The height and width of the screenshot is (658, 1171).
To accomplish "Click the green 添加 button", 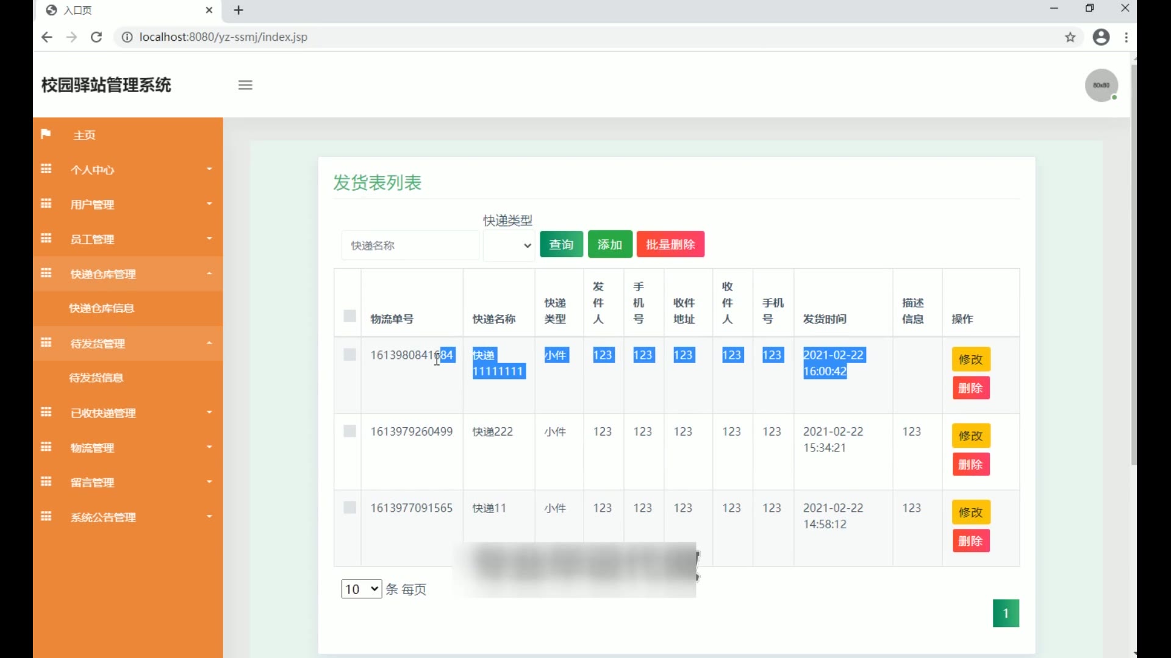I will click(610, 244).
